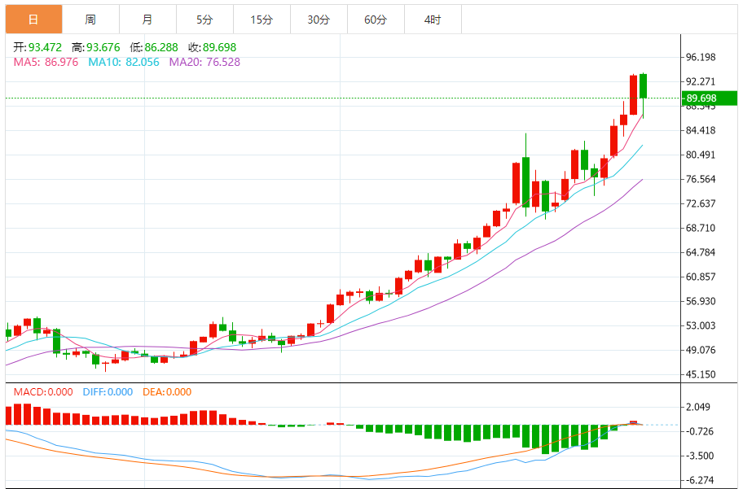743x489 pixels.
Task: Switch to the 4时 chart tab
Action: click(433, 20)
